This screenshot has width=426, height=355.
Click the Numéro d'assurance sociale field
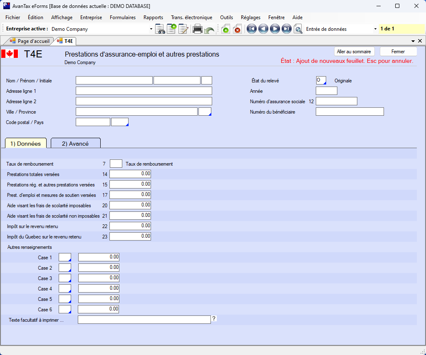[x=336, y=101]
